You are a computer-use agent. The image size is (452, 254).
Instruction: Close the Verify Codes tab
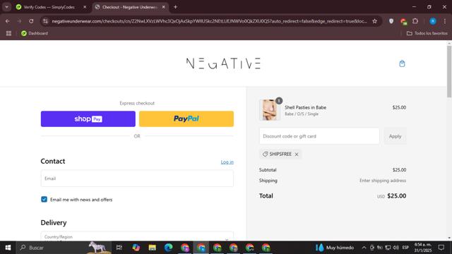point(85,7)
